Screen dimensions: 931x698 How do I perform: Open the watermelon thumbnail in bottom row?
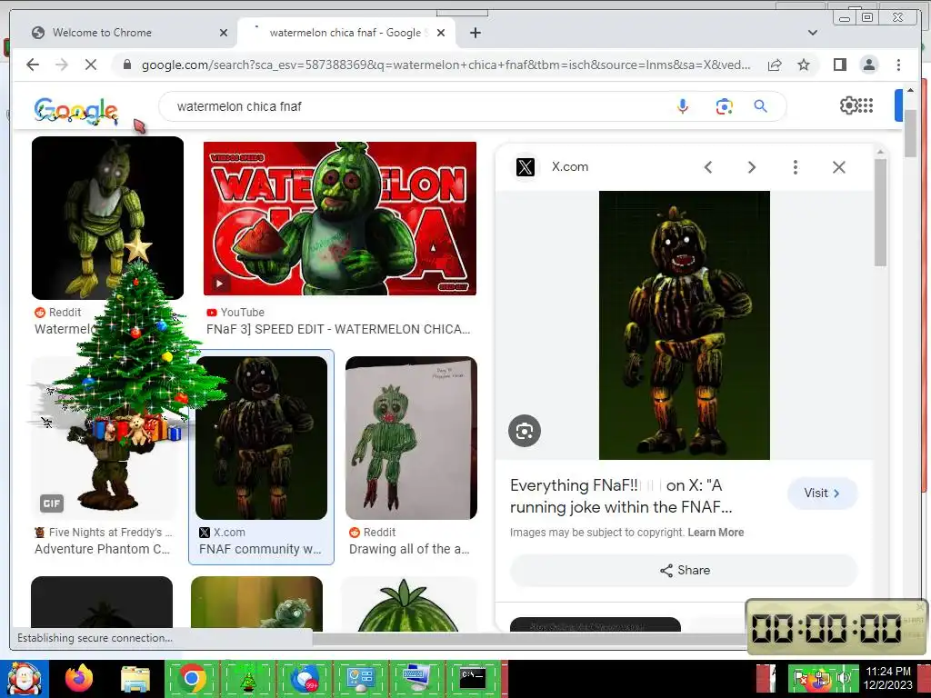408,604
